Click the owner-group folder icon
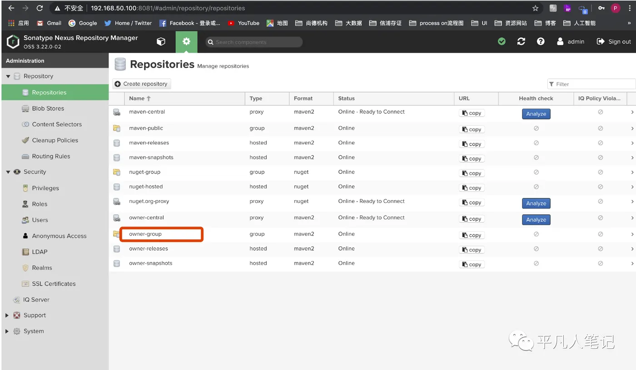636x370 pixels. pos(117,234)
